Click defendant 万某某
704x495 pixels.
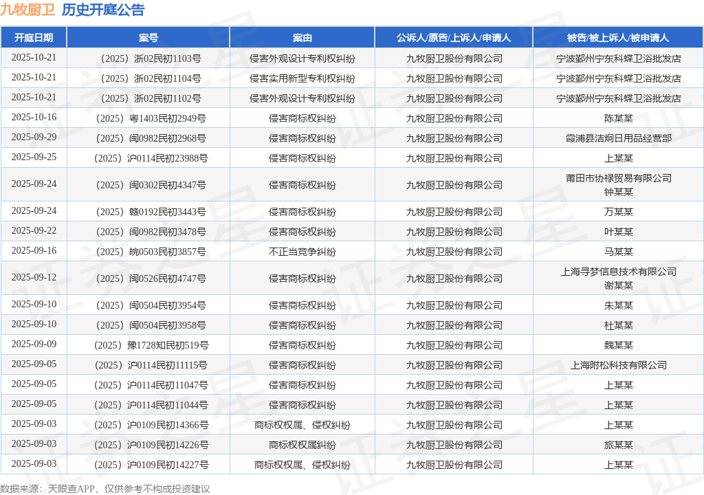pyautogui.click(x=618, y=212)
